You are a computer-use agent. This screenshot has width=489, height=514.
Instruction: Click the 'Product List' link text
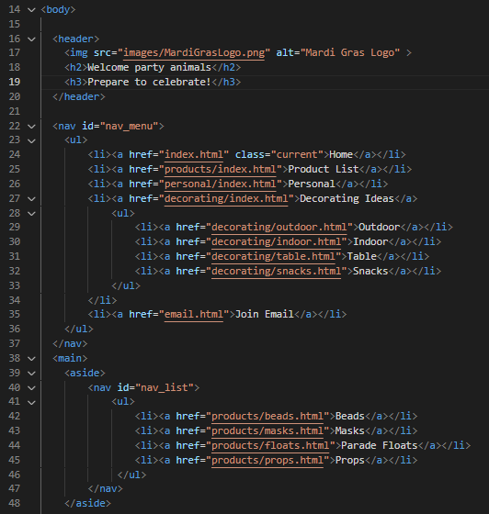click(x=324, y=169)
